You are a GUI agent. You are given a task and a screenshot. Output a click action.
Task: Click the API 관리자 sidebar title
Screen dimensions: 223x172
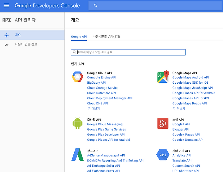point(25,20)
